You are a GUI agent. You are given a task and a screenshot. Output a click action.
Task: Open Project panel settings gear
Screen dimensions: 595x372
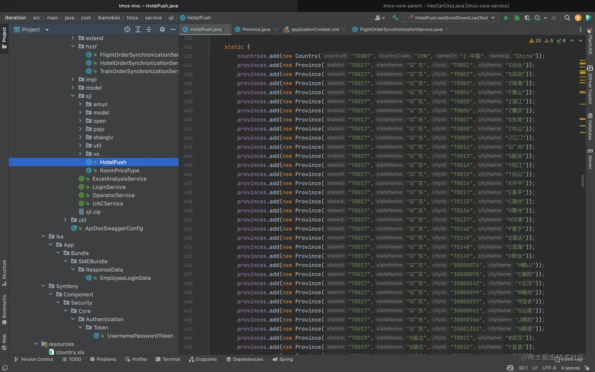[x=162, y=30]
